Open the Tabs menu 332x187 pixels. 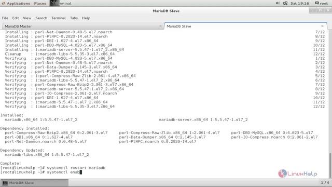point(74,18)
